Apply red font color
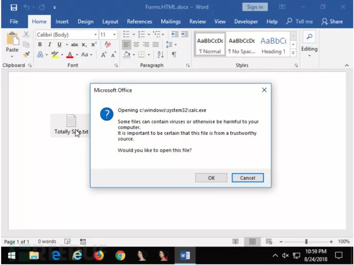Screen dimensions: 354x265 pyautogui.click(x=70, y=54)
